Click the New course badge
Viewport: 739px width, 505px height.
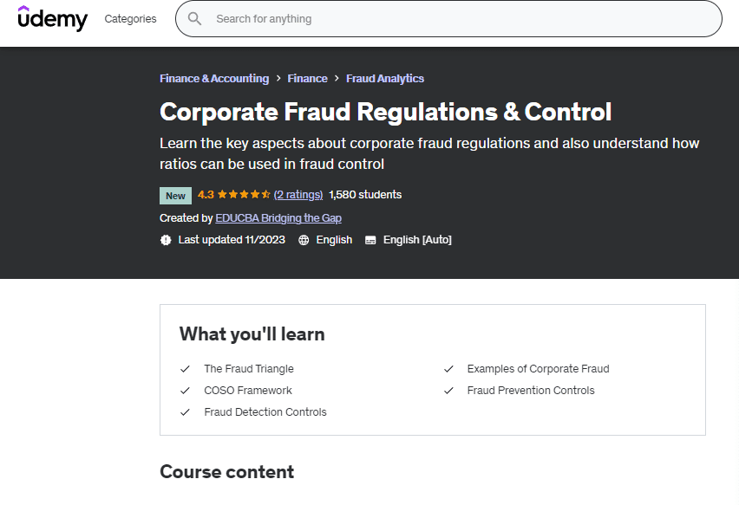(x=176, y=195)
